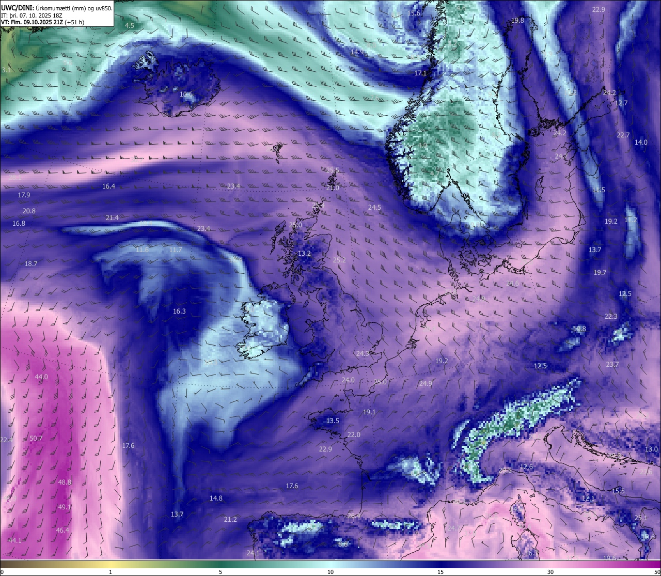
Task: Click the value 16.4 in the western Atlantic
Action: point(108,186)
